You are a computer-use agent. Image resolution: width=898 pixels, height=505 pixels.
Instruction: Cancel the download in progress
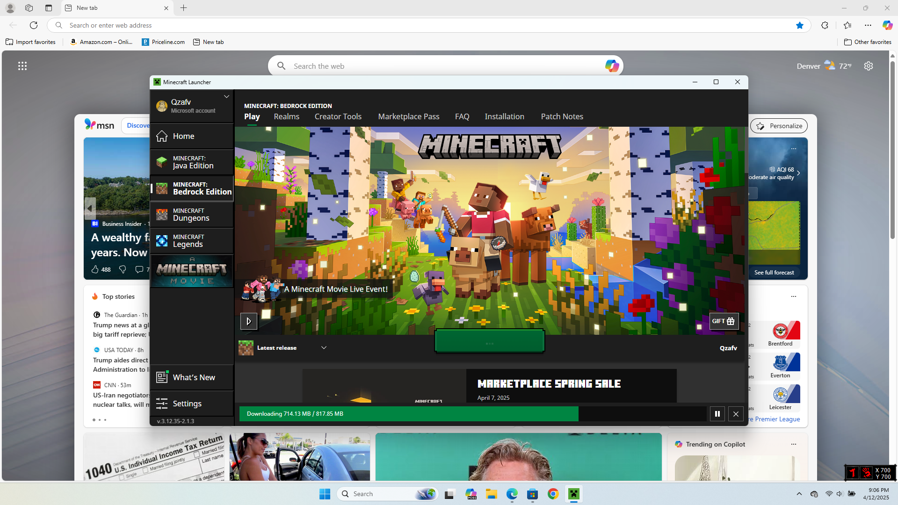point(736,414)
